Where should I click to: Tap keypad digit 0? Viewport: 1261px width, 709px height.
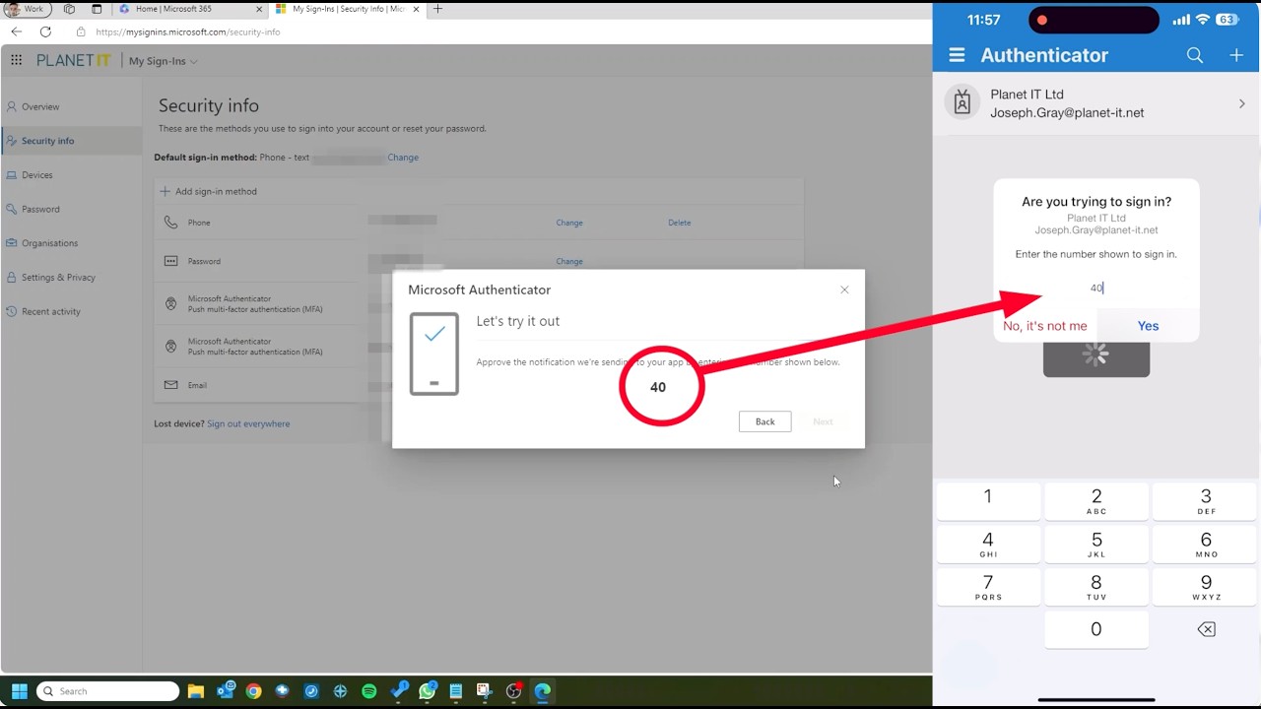pyautogui.click(x=1096, y=630)
